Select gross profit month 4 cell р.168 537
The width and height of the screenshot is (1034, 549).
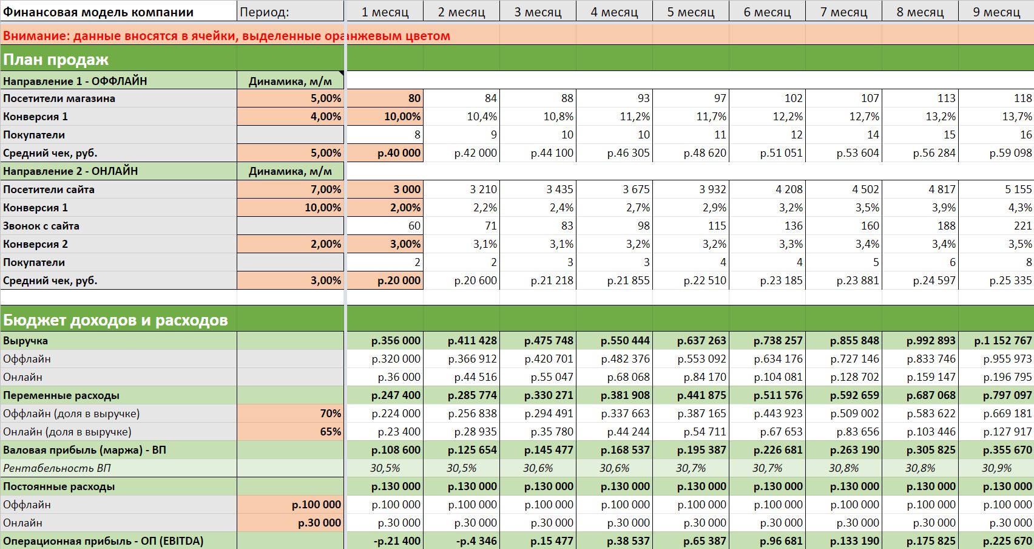(x=614, y=450)
